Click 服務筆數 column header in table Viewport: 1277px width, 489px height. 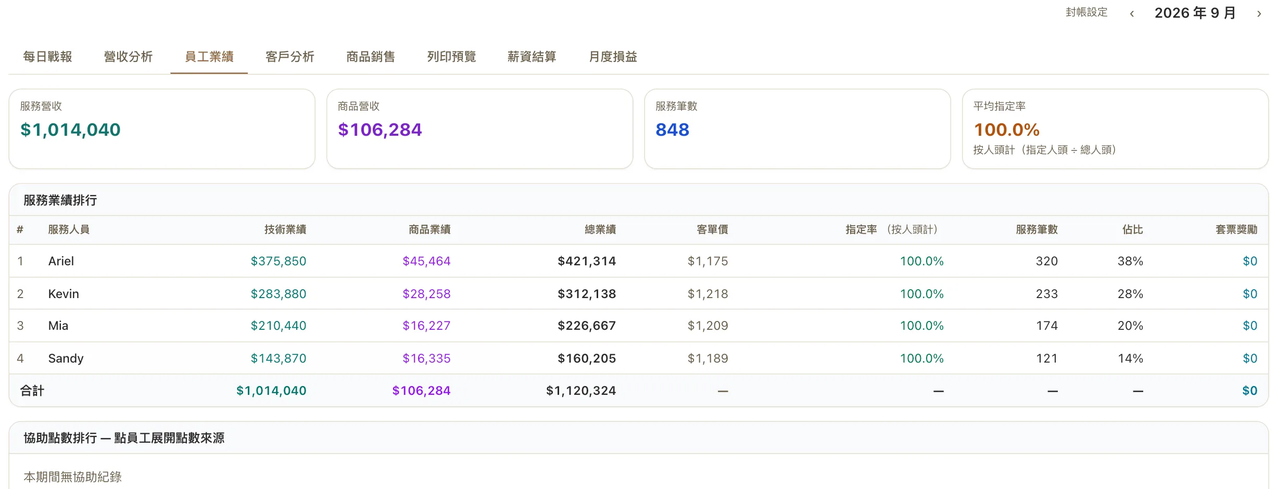(1036, 229)
